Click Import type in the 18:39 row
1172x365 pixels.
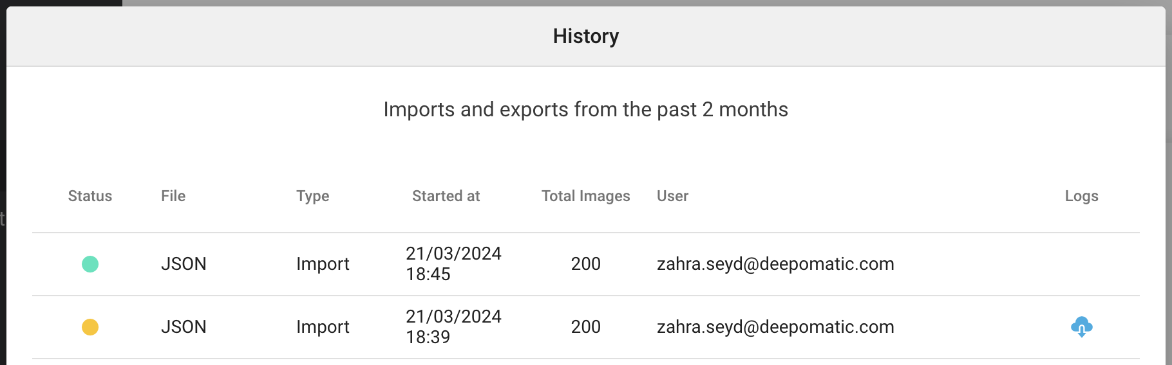coord(323,327)
